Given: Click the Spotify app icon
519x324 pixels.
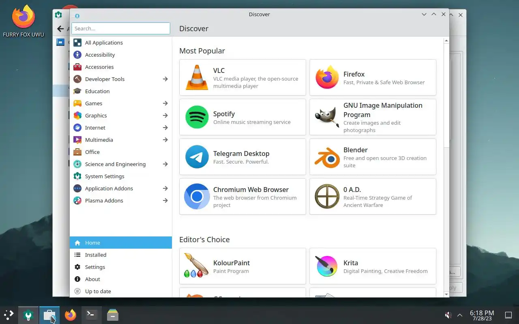Looking at the screenshot, I should (197, 117).
